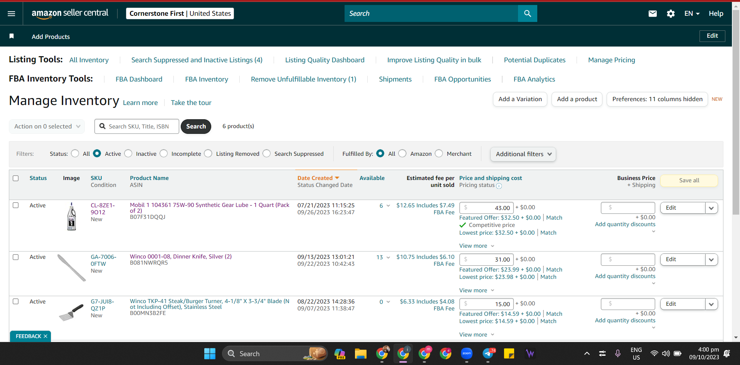740x365 pixels.
Task: Expand View more for the Winco Dinner Knife row
Action: tap(477, 290)
